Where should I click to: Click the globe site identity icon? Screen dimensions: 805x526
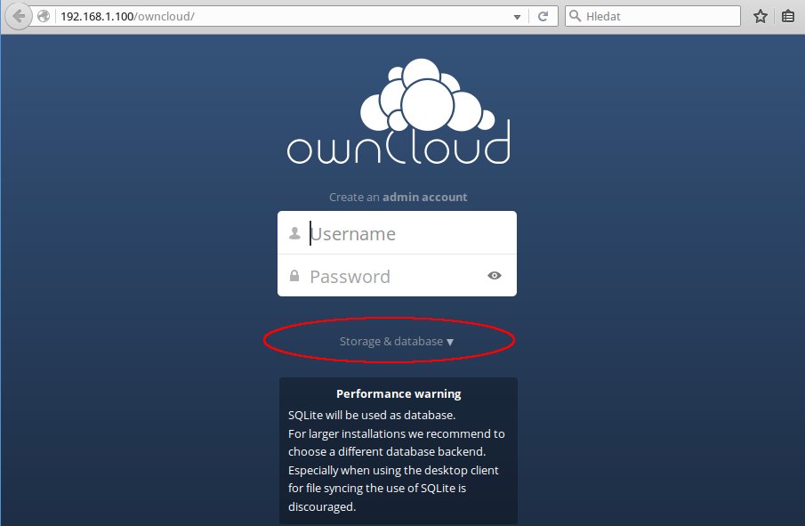tap(44, 16)
